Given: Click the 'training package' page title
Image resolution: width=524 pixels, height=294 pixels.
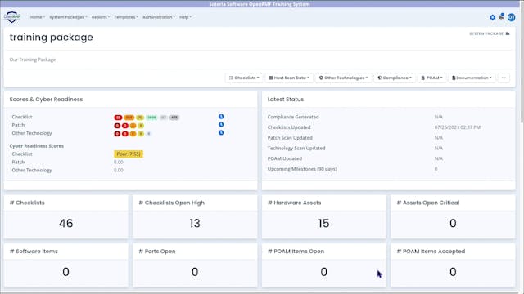Looking at the screenshot, I should 51,38.
